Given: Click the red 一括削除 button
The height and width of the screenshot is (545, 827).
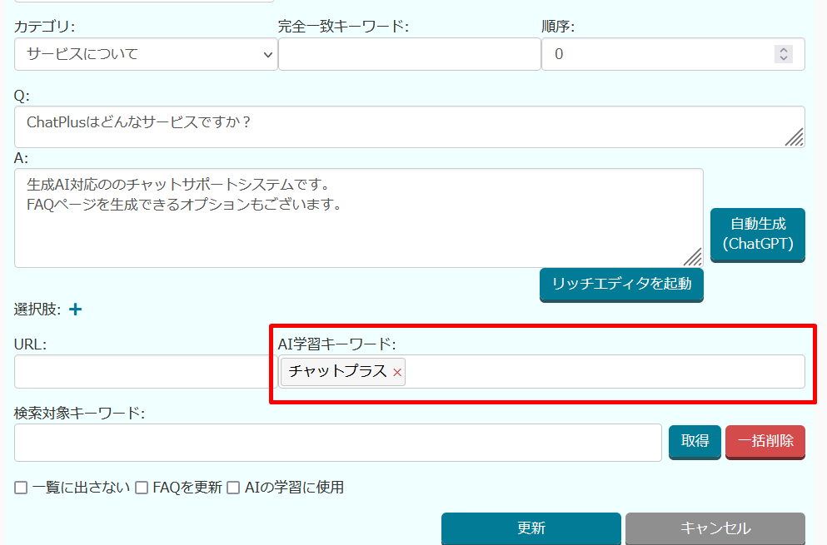Looking at the screenshot, I should coord(765,441).
